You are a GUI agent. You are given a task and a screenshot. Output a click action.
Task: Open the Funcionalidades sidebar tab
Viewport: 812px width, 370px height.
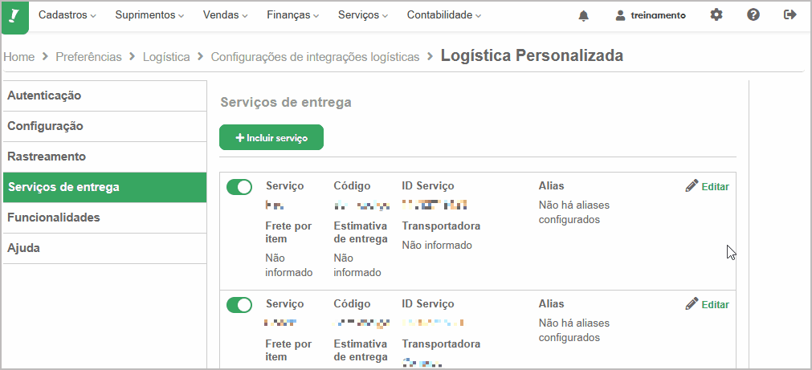click(x=104, y=218)
